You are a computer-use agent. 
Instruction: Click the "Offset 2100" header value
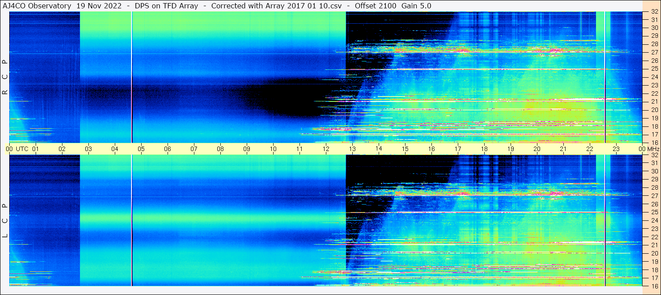click(376, 6)
